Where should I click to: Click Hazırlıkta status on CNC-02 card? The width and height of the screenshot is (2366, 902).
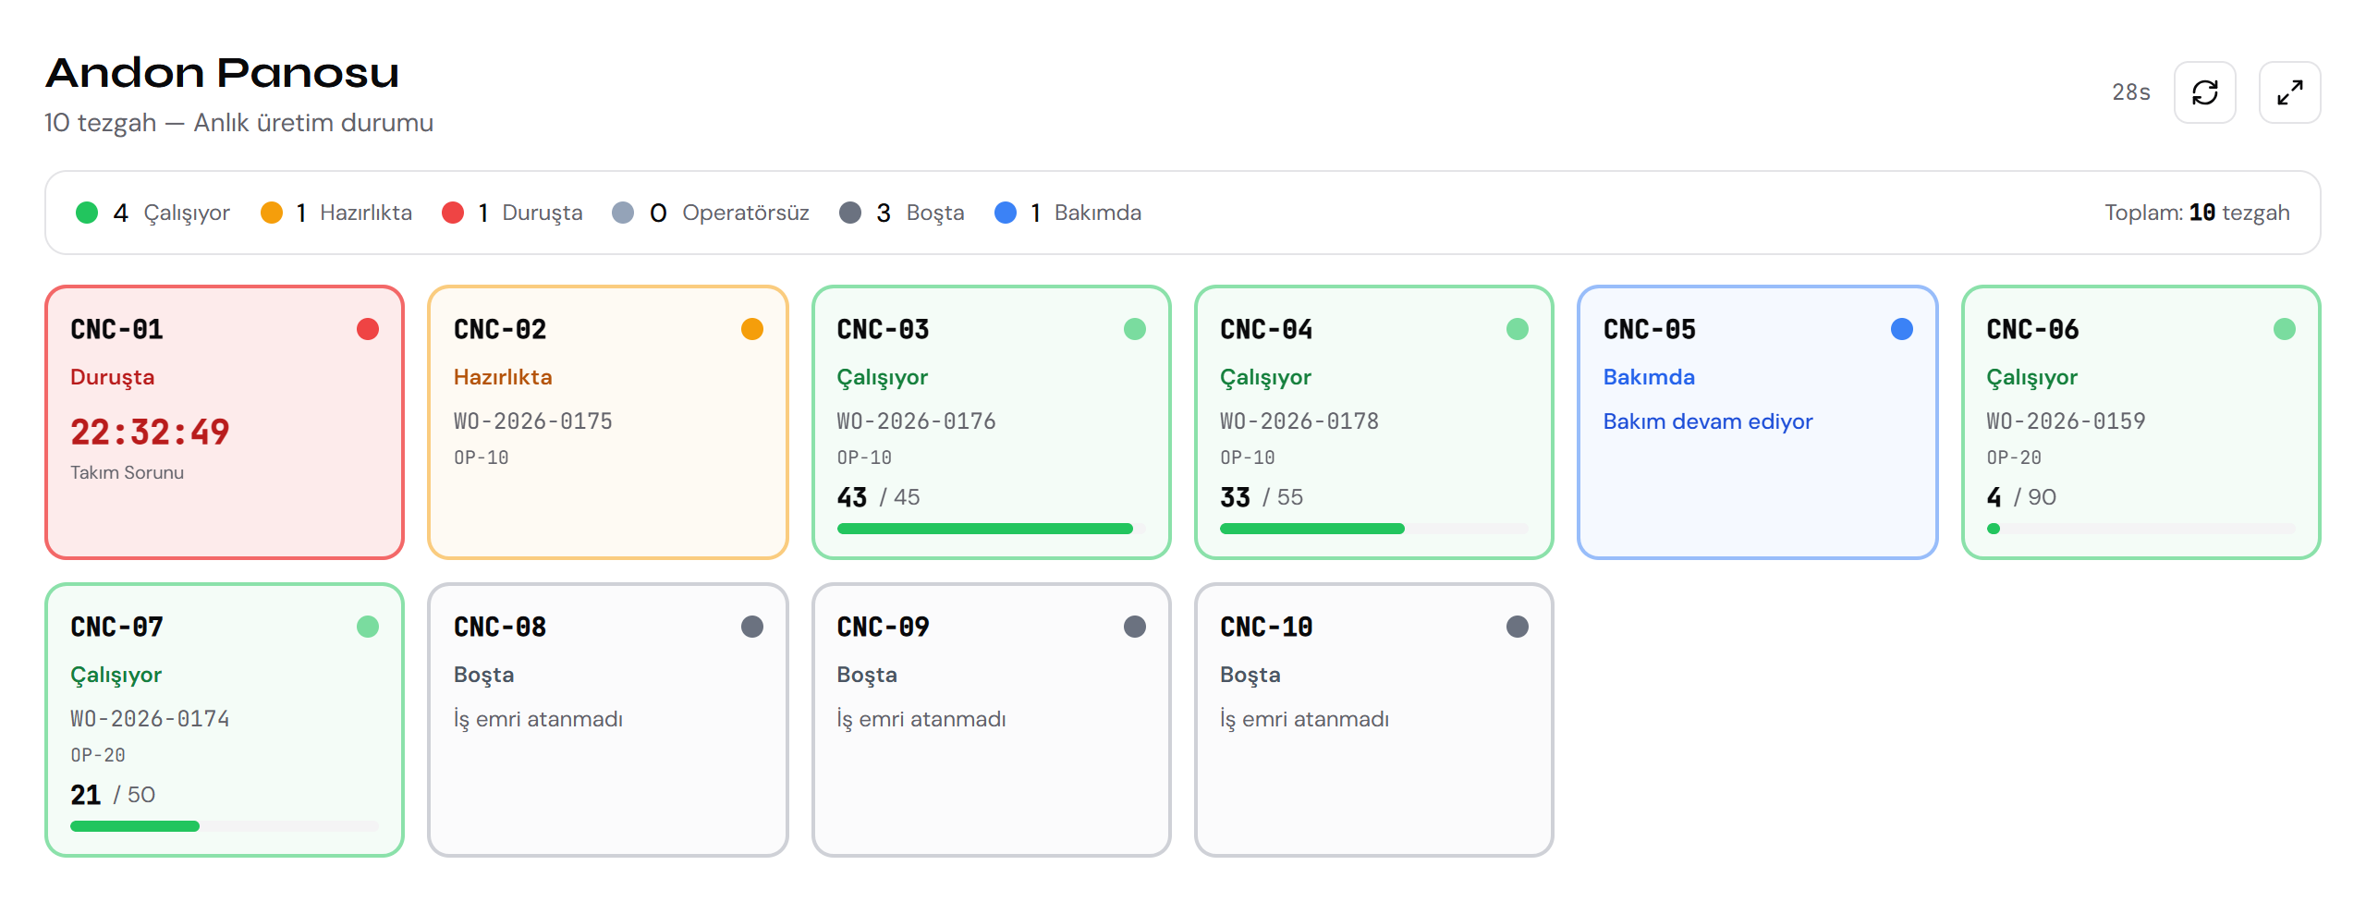click(x=503, y=377)
